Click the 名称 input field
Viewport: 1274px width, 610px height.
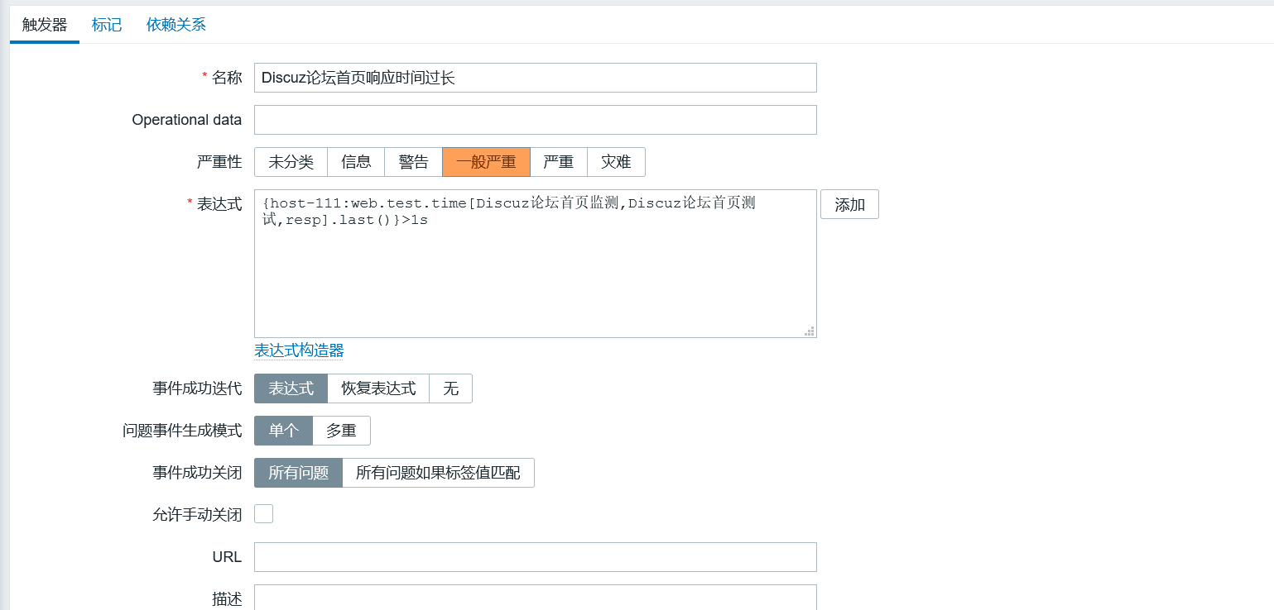click(535, 78)
